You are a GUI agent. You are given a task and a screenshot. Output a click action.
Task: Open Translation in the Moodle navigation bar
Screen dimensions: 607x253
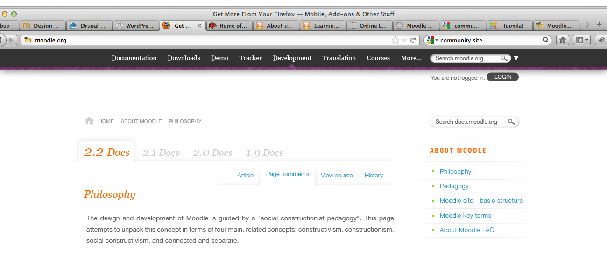coord(339,58)
